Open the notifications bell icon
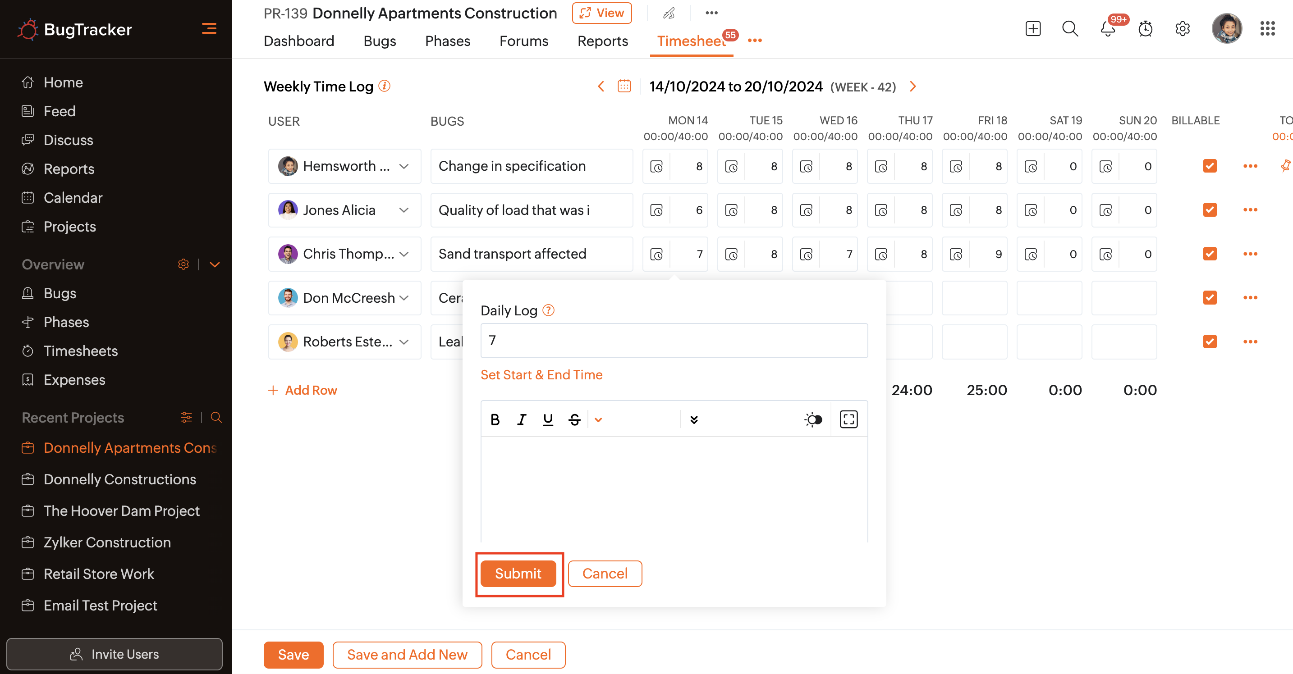The image size is (1293, 674). [1107, 28]
